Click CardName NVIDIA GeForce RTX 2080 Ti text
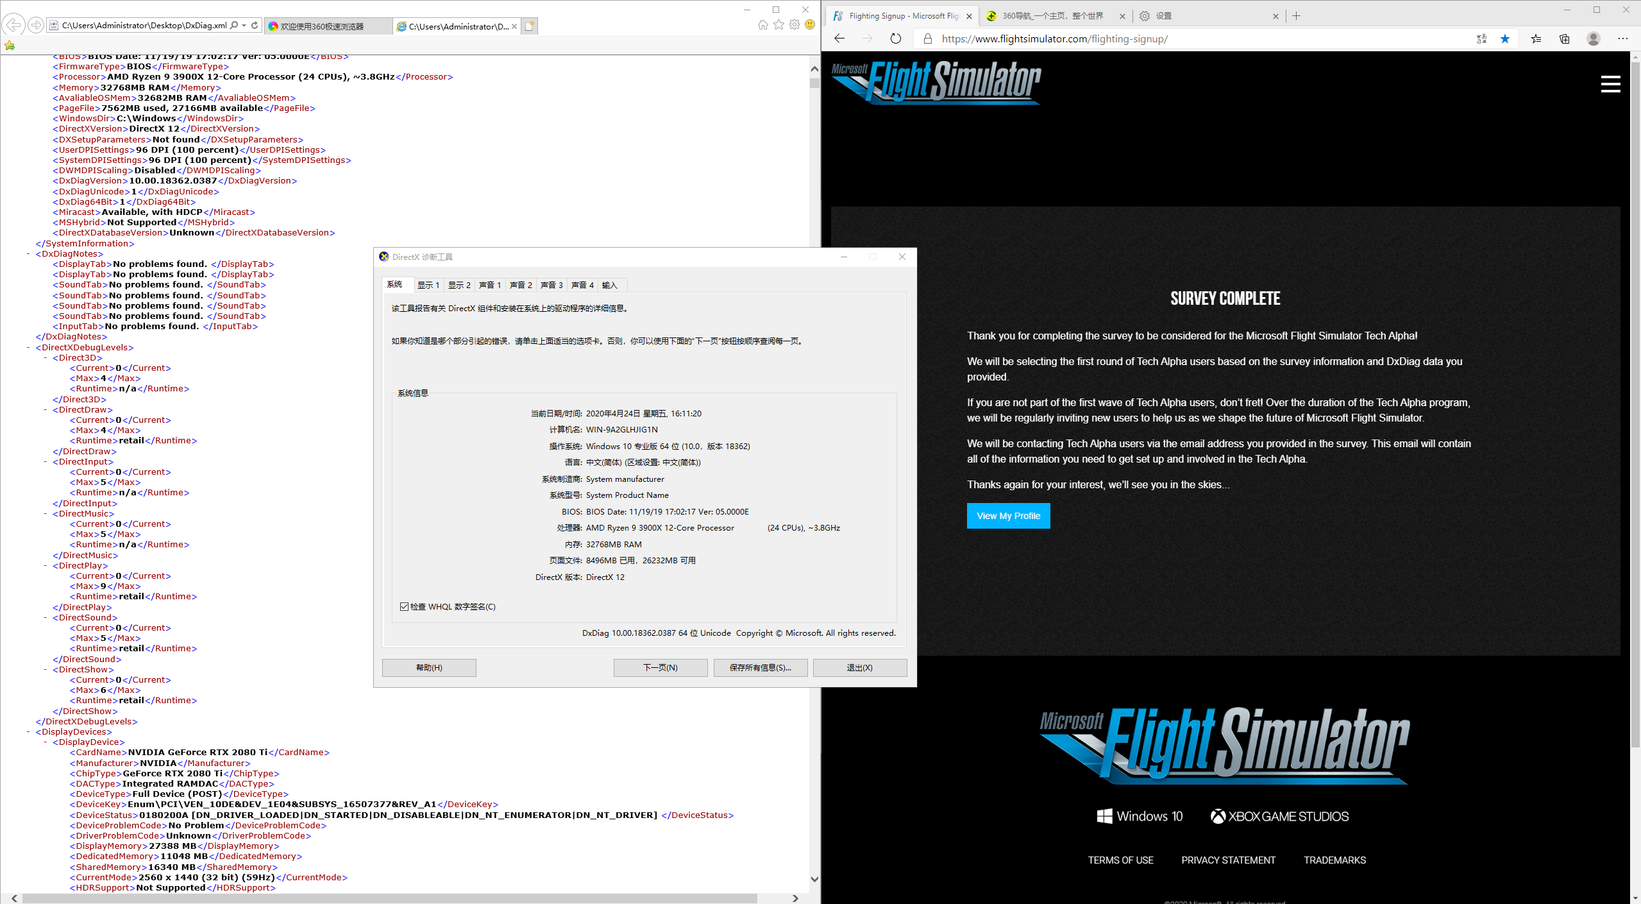Image resolution: width=1641 pixels, height=904 pixels. coord(199,753)
